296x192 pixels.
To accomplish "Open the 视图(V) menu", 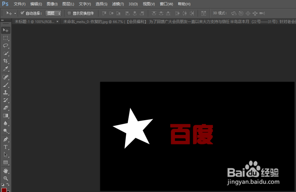I will 149,4.
